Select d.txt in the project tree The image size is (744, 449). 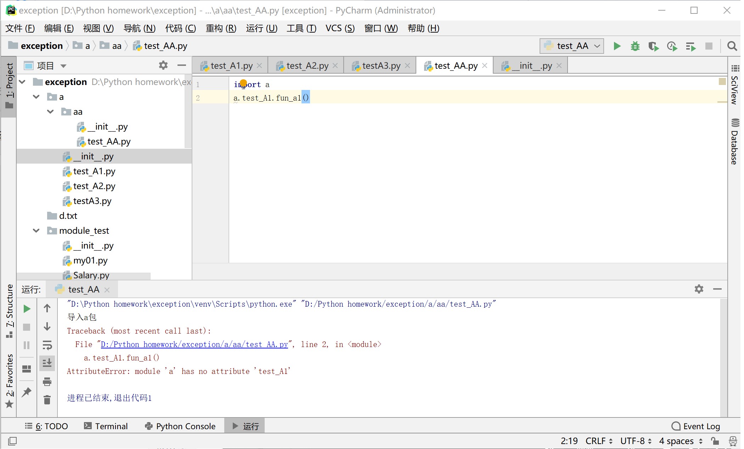[x=62, y=216]
